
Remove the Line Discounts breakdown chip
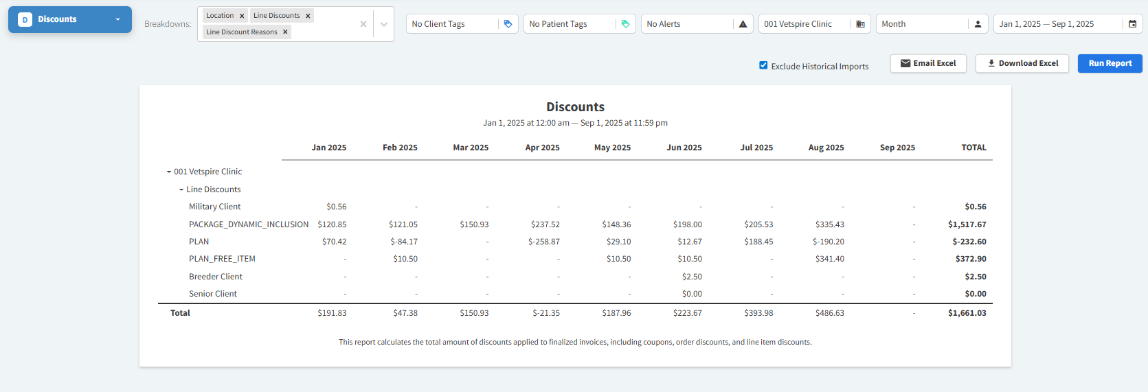308,16
